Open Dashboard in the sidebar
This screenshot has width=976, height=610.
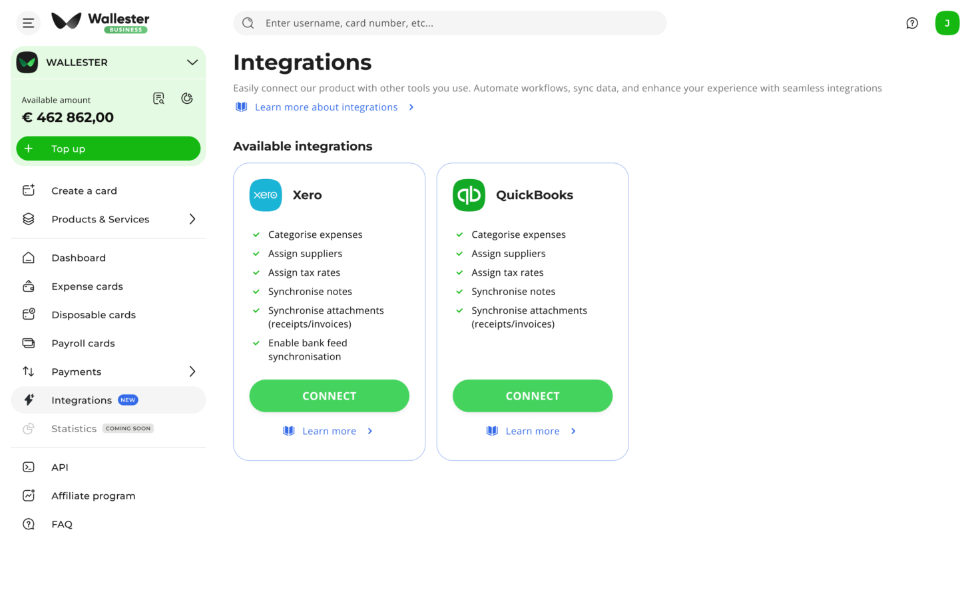tap(79, 258)
